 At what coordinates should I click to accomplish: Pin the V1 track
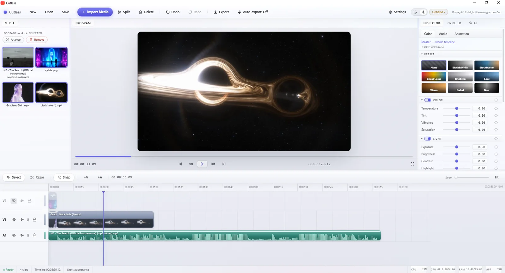coord(28,220)
